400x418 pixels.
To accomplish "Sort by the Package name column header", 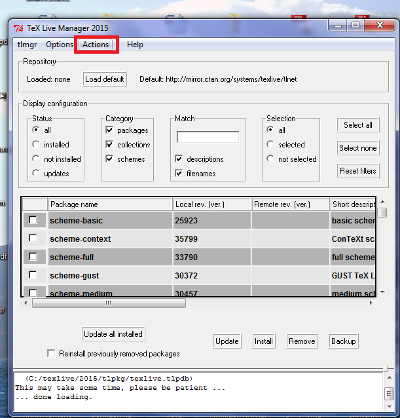I will (x=110, y=204).
